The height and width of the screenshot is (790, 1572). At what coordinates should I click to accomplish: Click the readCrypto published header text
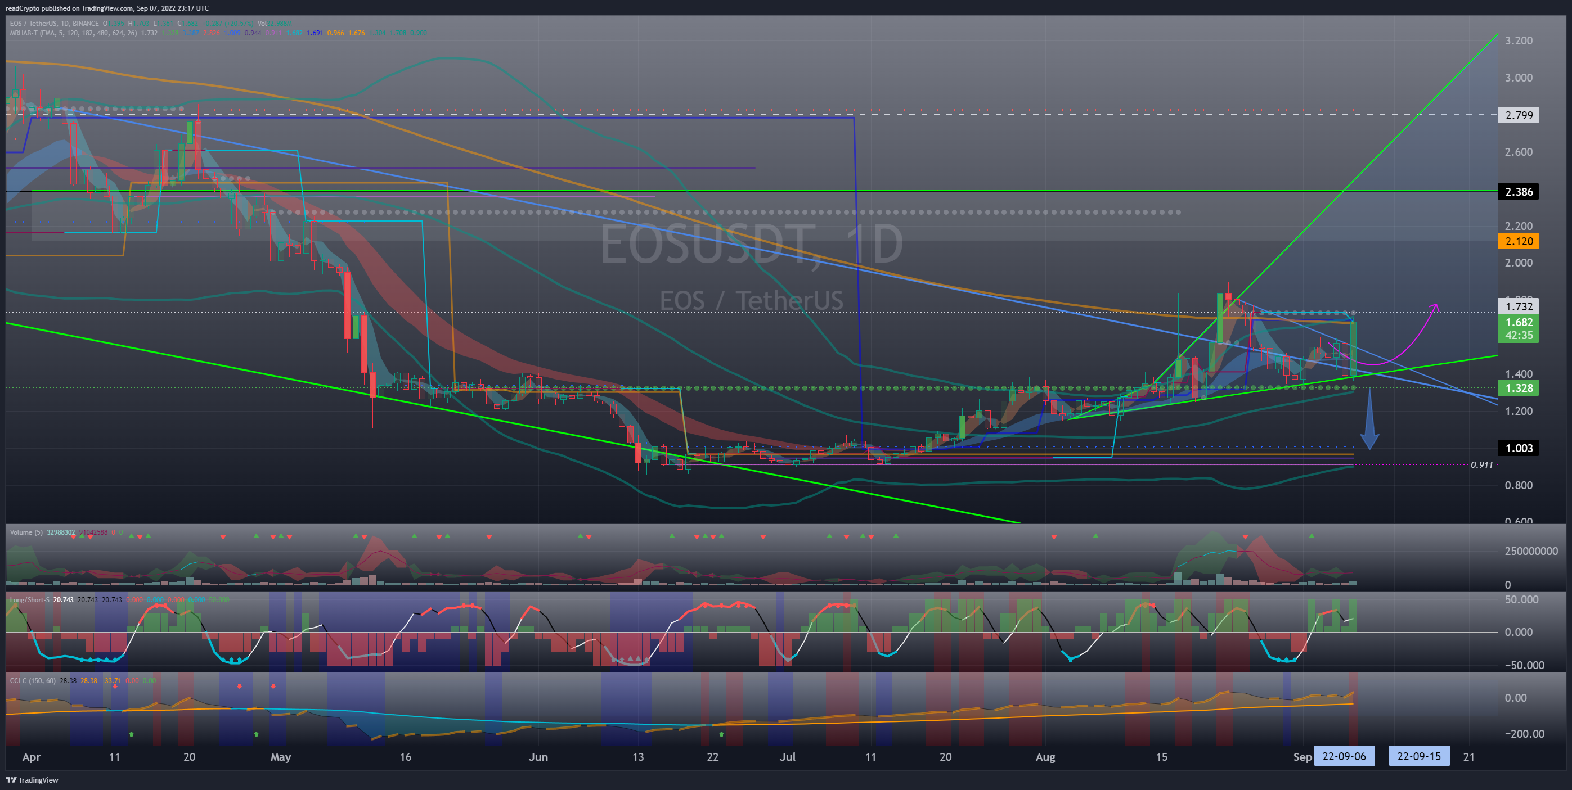point(107,8)
